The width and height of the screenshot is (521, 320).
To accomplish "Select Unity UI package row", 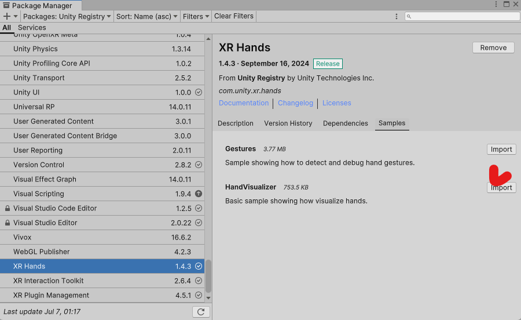I will point(102,92).
